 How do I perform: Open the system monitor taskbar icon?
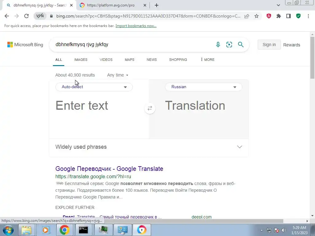pyautogui.click(x=103, y=230)
